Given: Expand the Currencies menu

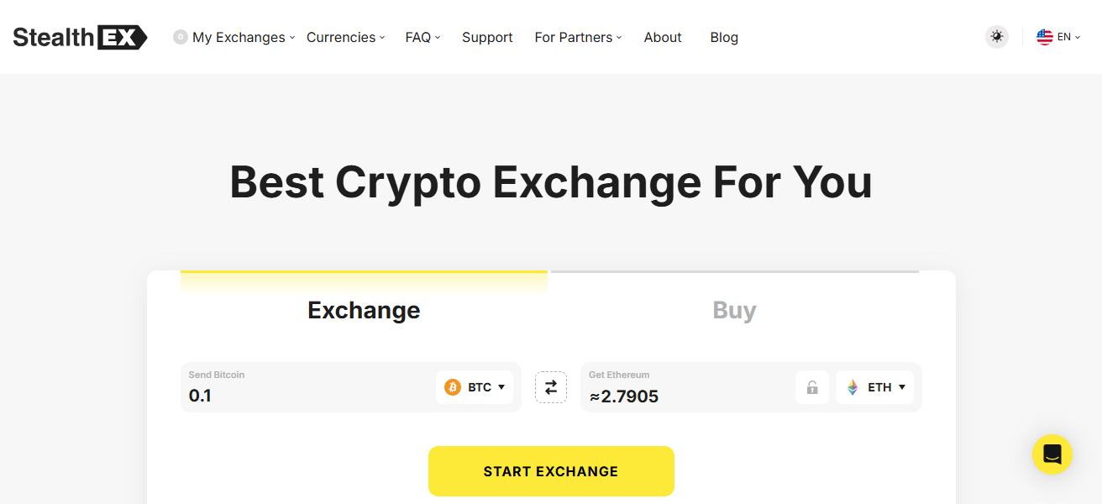Looking at the screenshot, I should [x=345, y=37].
